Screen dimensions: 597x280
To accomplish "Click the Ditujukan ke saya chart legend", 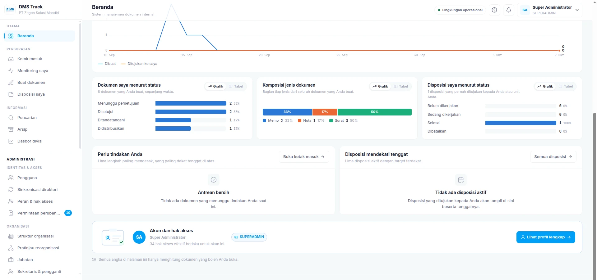I will [x=139, y=64].
